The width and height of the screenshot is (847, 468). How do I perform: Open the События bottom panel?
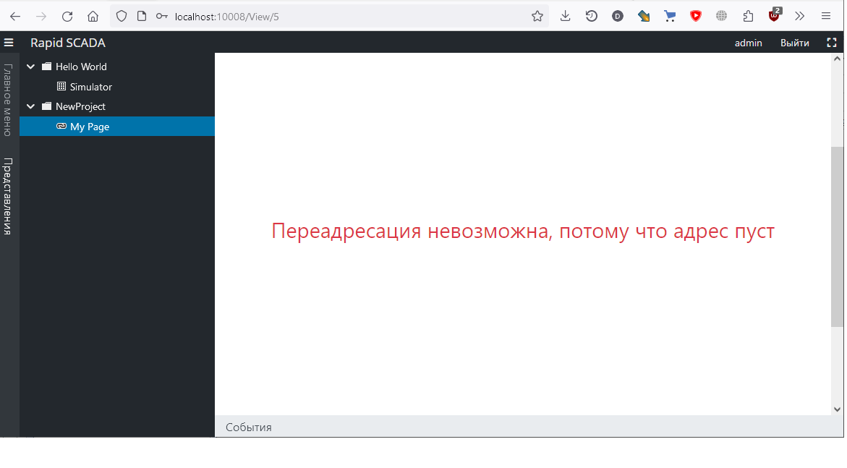pos(249,427)
